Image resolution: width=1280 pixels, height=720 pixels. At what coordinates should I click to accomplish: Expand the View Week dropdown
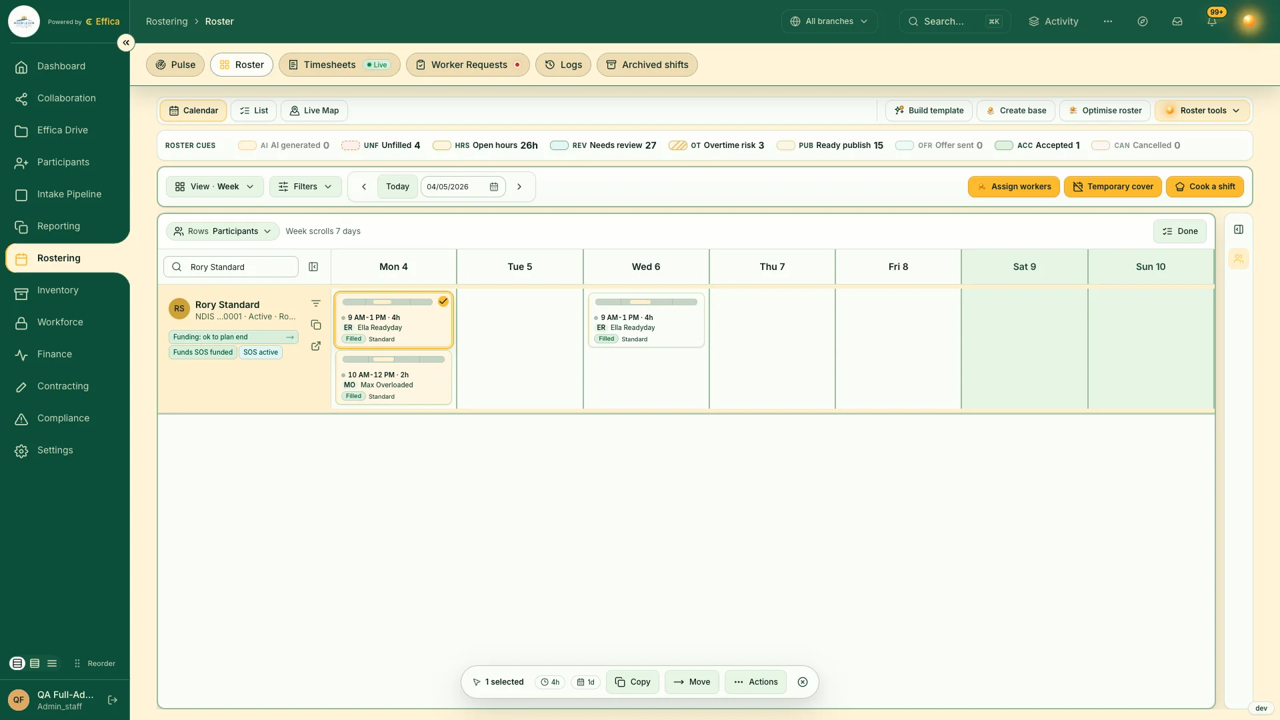click(x=215, y=187)
